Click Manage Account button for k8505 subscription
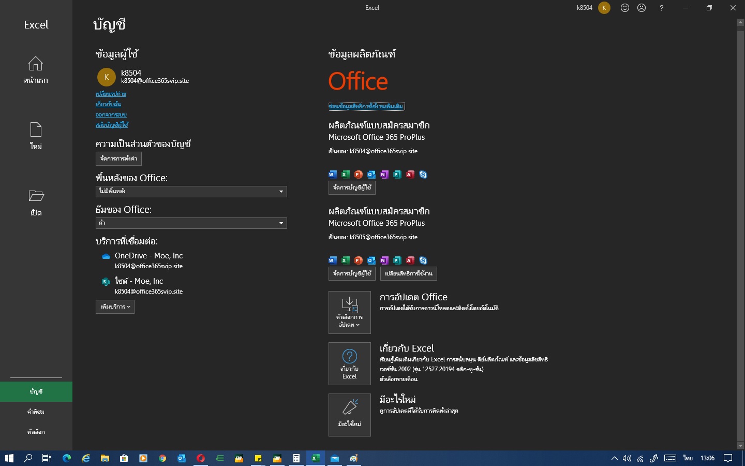This screenshot has height=466, width=745. point(352,273)
